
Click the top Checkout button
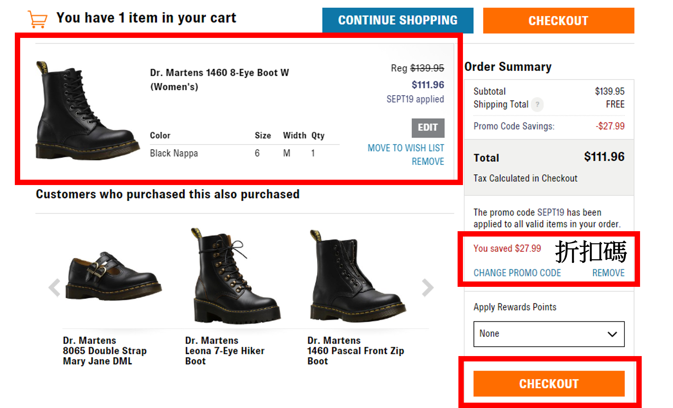(x=558, y=20)
